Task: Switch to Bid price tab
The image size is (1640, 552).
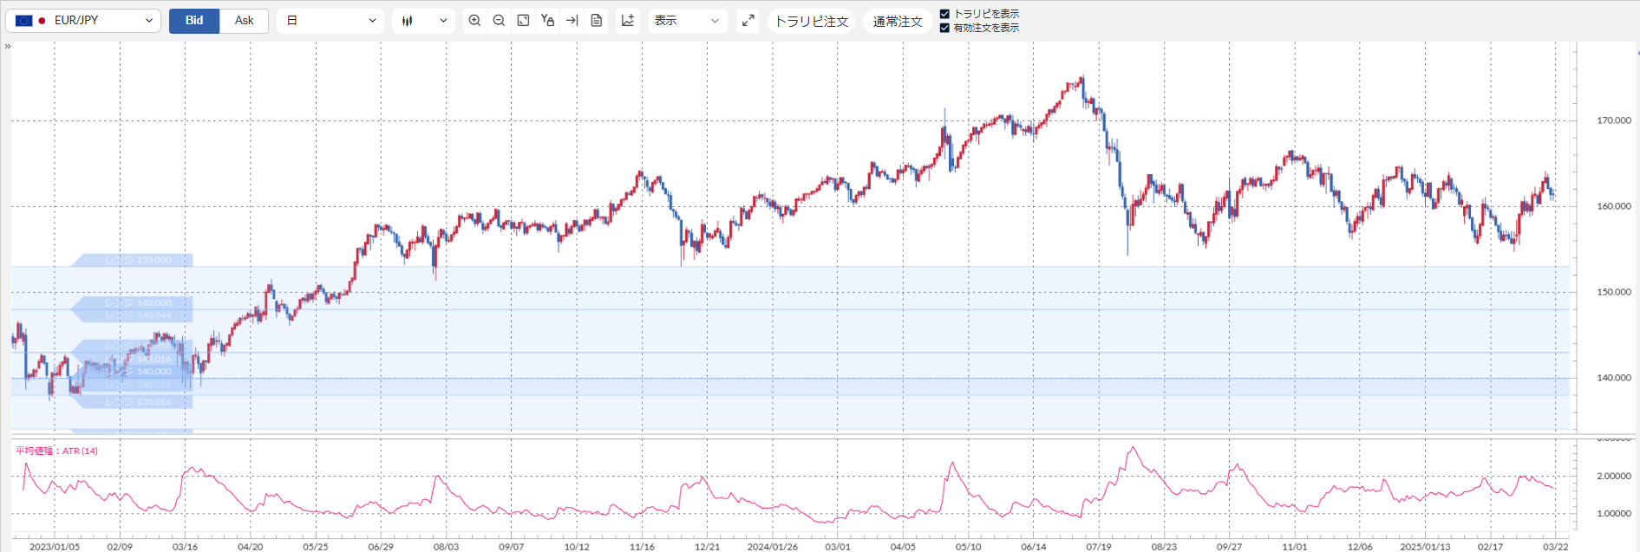Action: tap(194, 21)
